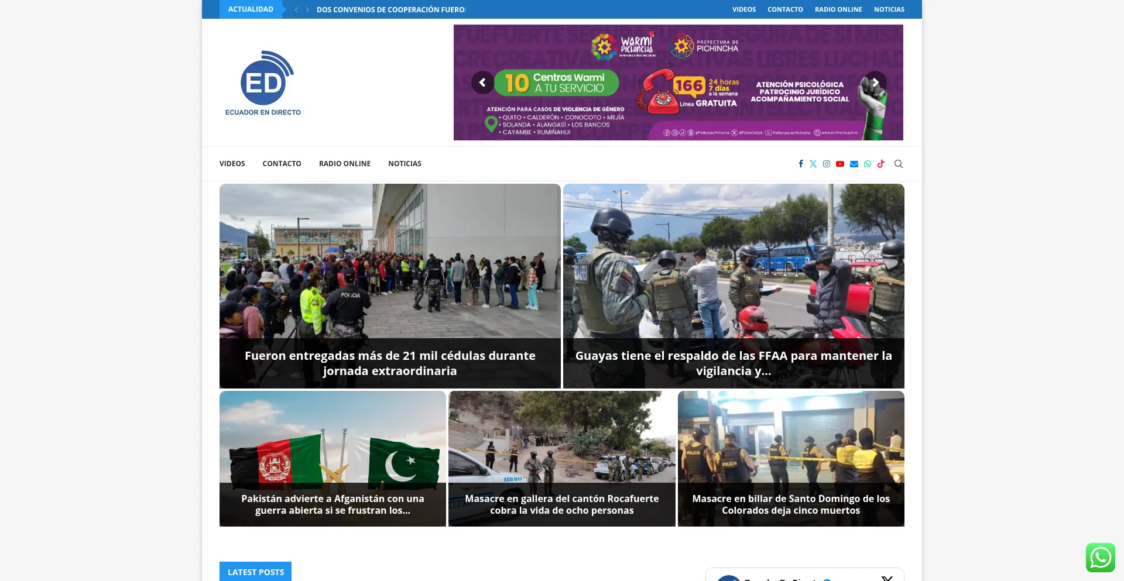Open Radio Online in main navigation
This screenshot has height=581, width=1124.
[344, 164]
